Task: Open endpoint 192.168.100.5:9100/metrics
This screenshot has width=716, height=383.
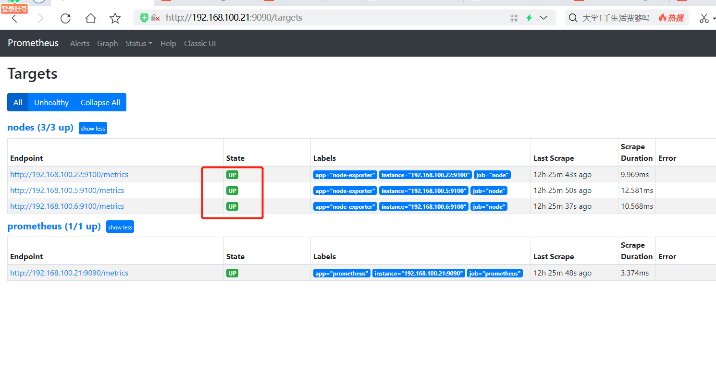Action: 67,191
